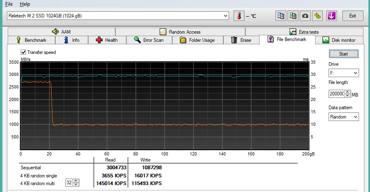Image resolution: width=370 pixels, height=192 pixels.
Task: Switch to the AAM tab
Action: (x=61, y=32)
